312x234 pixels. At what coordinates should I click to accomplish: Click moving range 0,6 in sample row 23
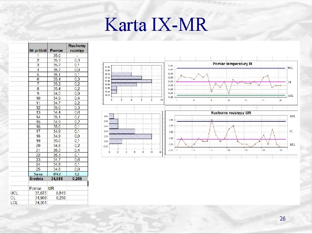(77, 160)
